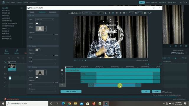
Task: Collapse the Shadow section
Action: (28, 67)
